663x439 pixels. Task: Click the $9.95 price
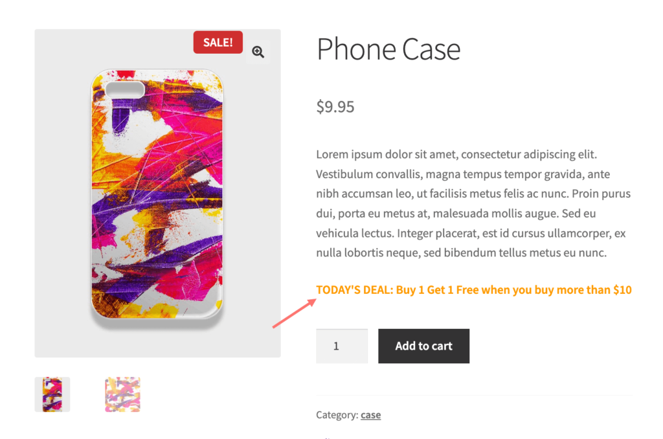coord(335,107)
